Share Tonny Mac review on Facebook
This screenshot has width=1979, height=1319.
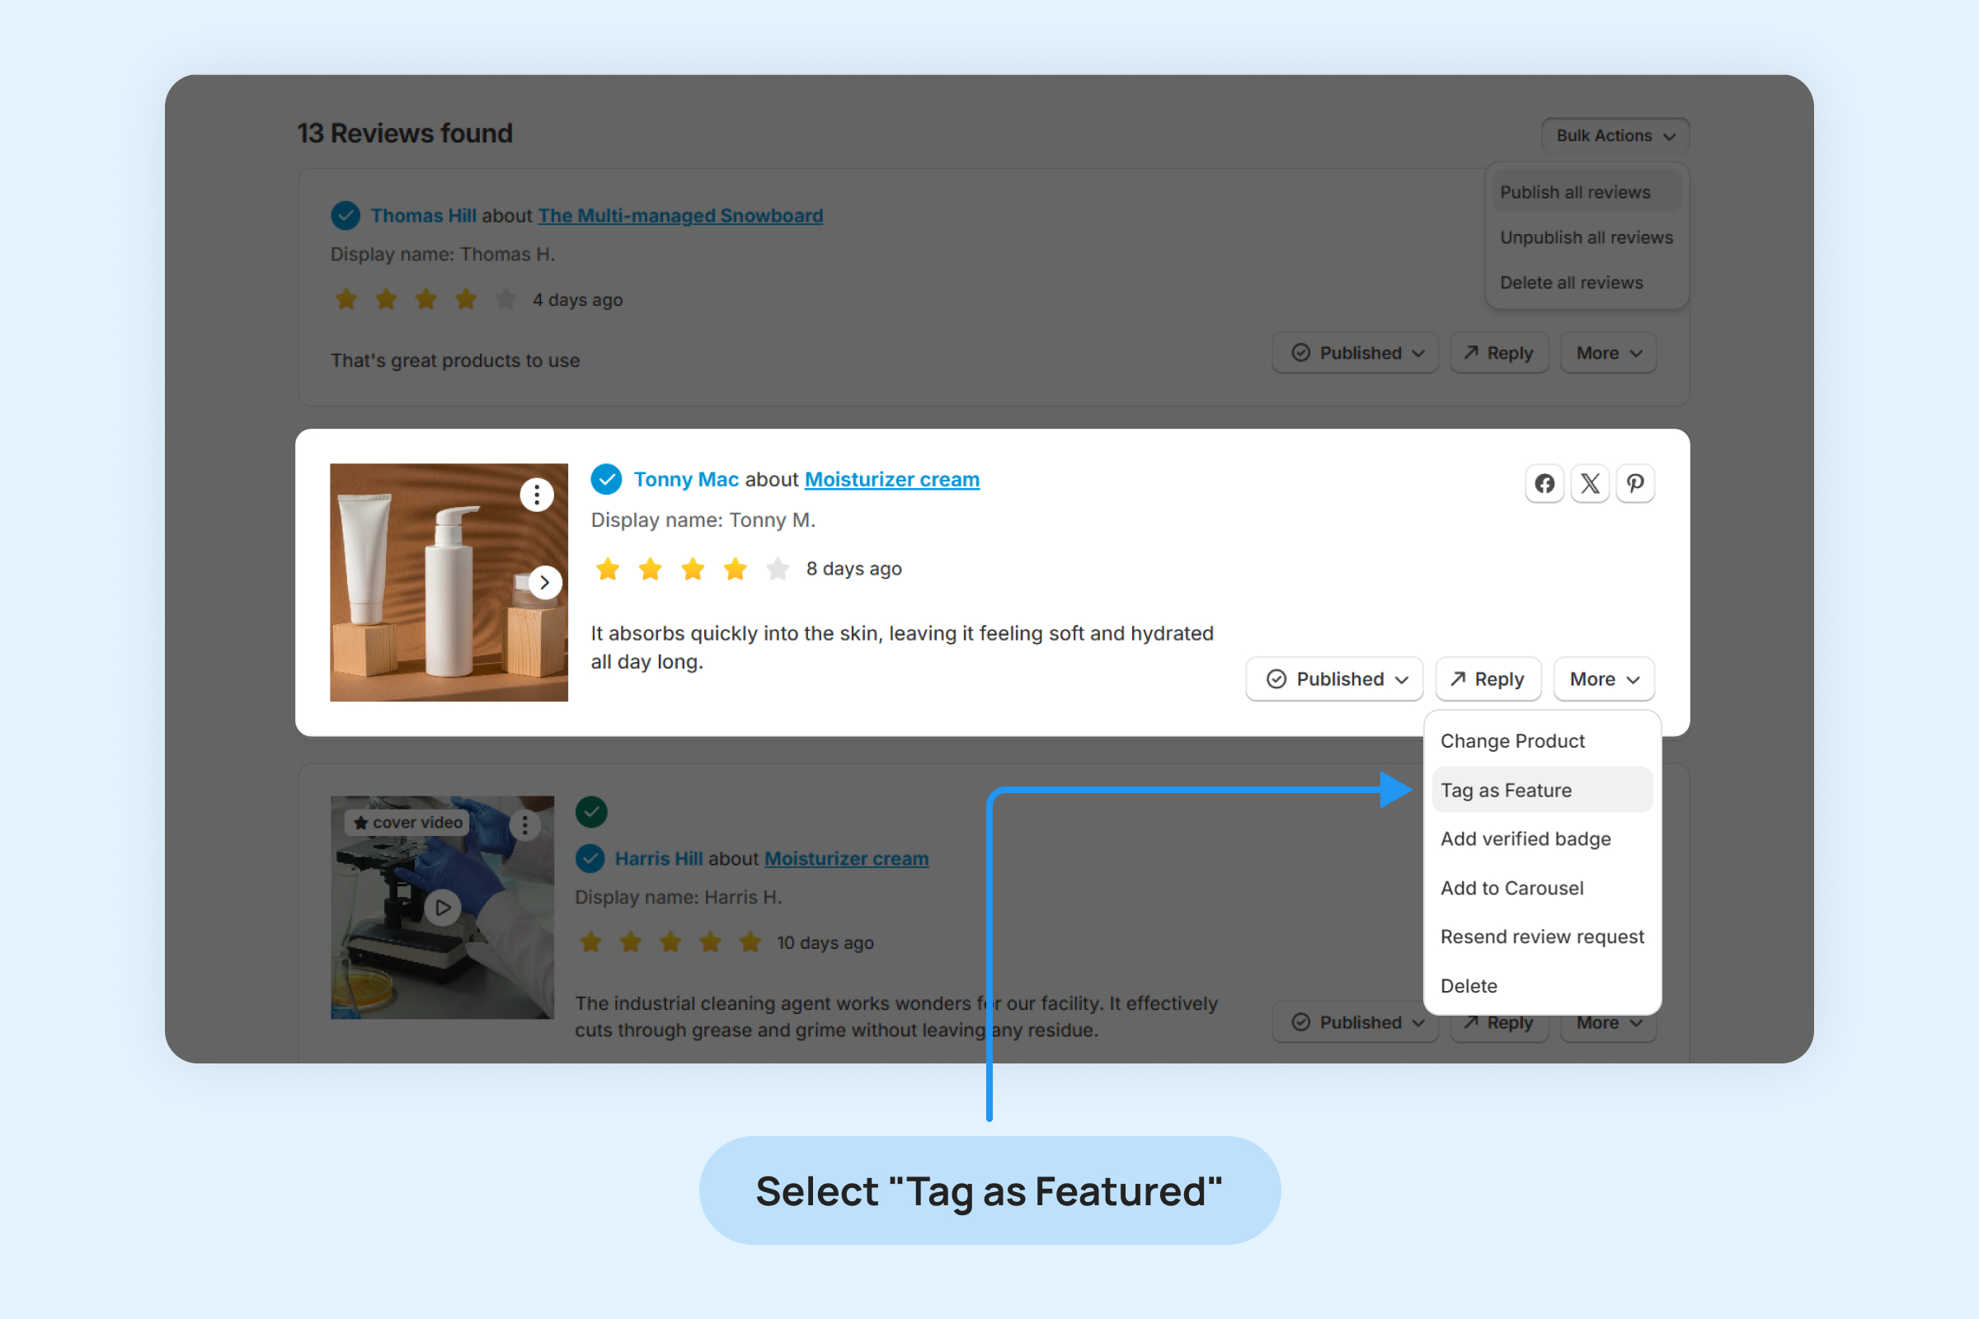[1544, 484]
